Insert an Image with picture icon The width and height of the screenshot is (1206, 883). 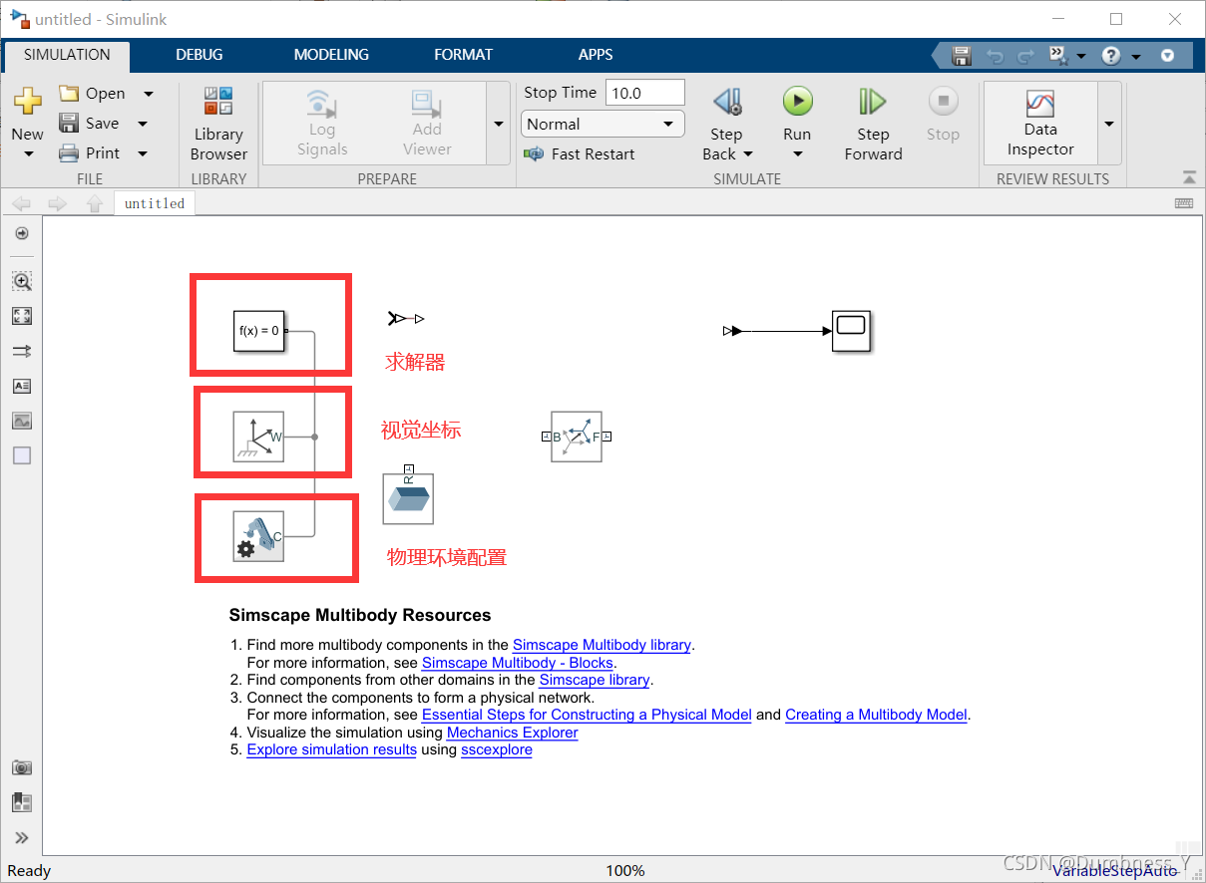22,421
